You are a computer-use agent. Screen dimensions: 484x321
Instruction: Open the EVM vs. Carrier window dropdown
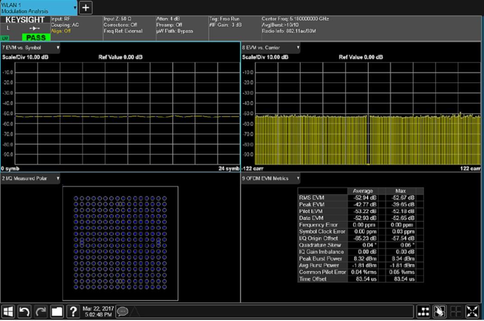[x=298, y=47]
